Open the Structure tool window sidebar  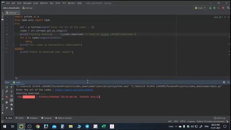tap(3, 94)
